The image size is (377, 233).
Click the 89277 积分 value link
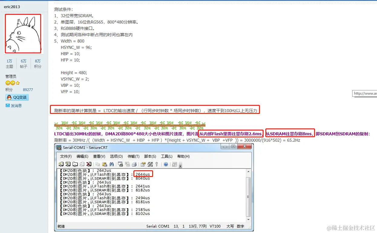[28, 90]
